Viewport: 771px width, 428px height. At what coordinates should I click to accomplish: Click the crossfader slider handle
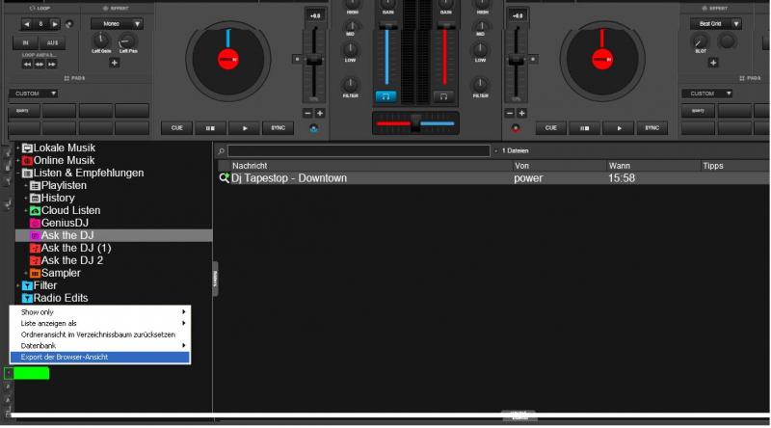point(415,122)
